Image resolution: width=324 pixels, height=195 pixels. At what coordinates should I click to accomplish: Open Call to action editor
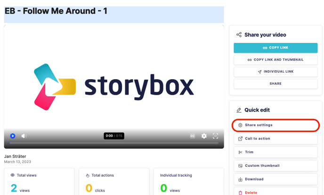[275, 138]
